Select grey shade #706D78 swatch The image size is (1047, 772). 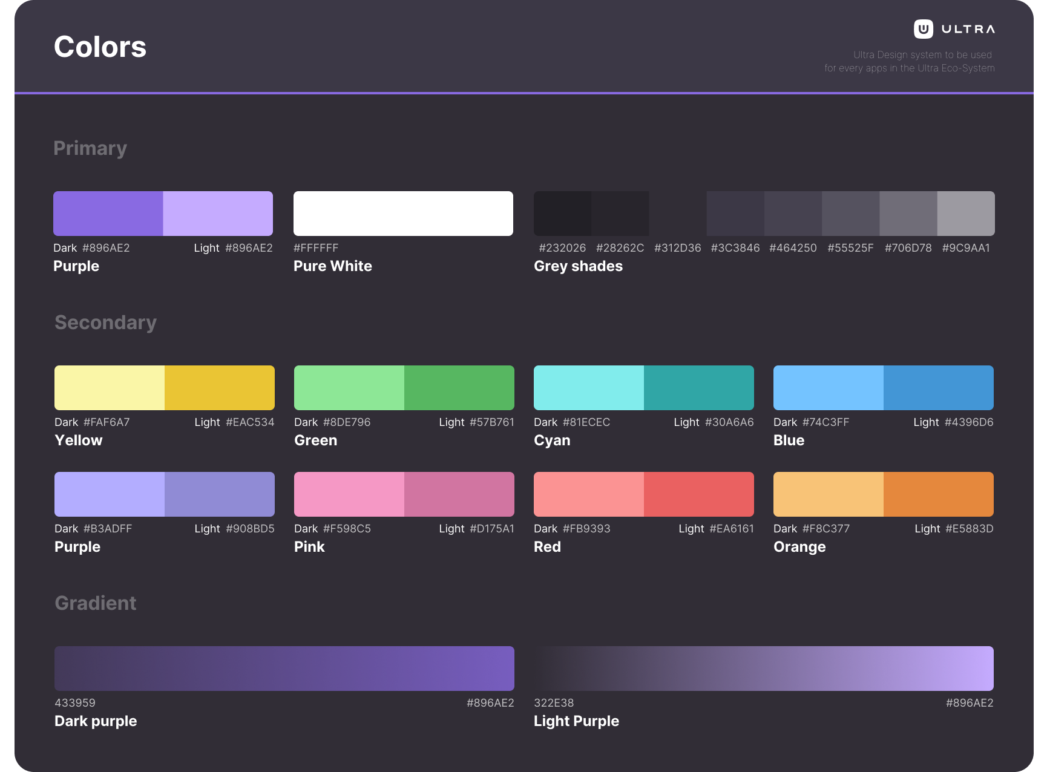[908, 214]
